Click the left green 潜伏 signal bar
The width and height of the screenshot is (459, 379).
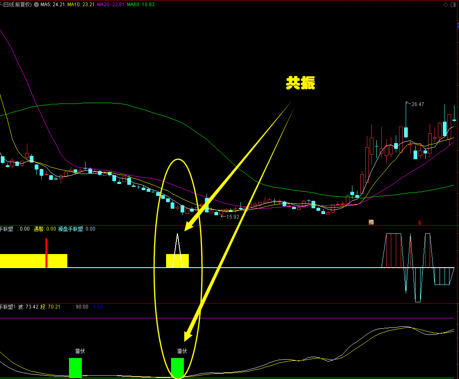75,368
